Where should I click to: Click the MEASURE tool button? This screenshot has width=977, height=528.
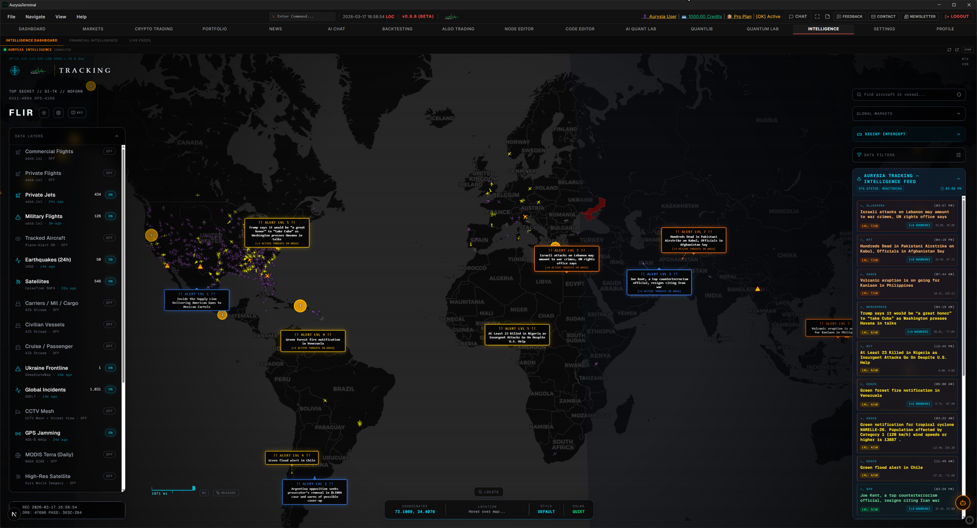(x=226, y=493)
